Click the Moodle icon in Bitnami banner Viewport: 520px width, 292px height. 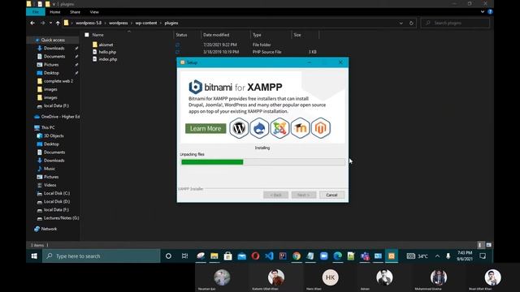pos(300,128)
